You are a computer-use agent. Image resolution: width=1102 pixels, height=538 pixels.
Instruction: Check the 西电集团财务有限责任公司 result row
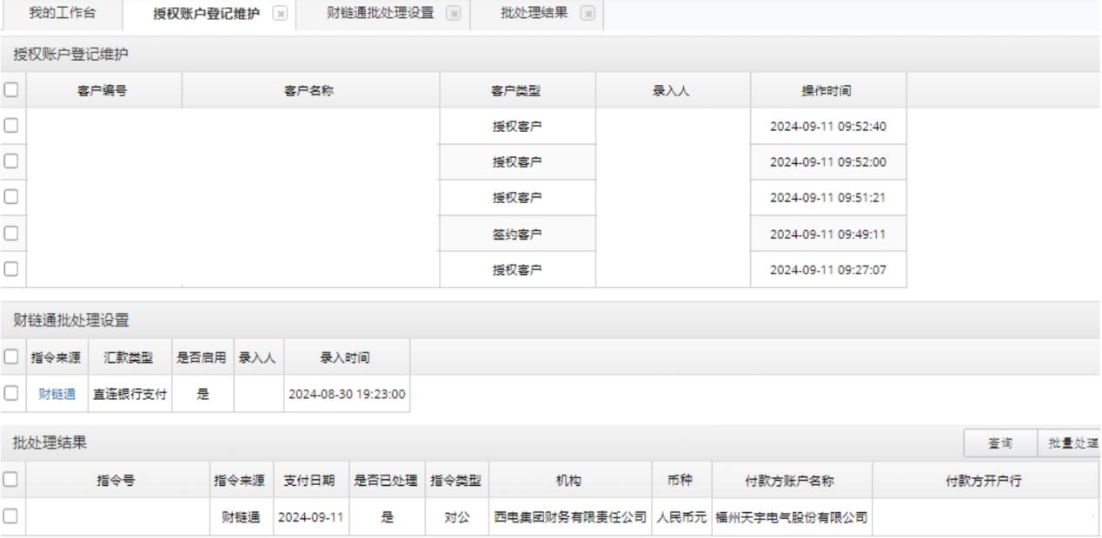(11, 516)
